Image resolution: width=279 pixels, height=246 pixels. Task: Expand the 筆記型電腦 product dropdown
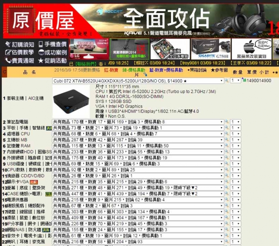coord(138,122)
